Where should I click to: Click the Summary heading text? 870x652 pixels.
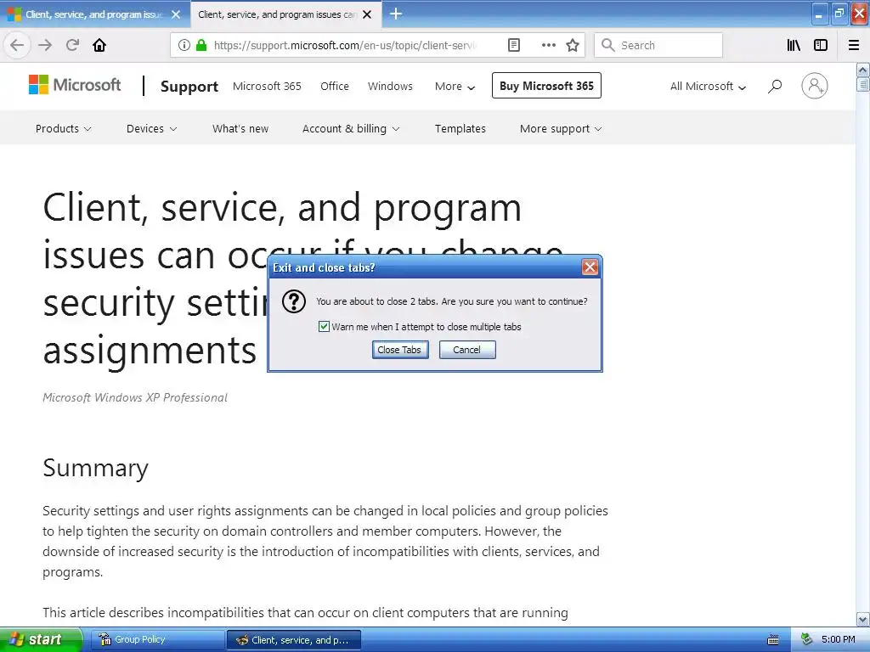click(x=95, y=468)
